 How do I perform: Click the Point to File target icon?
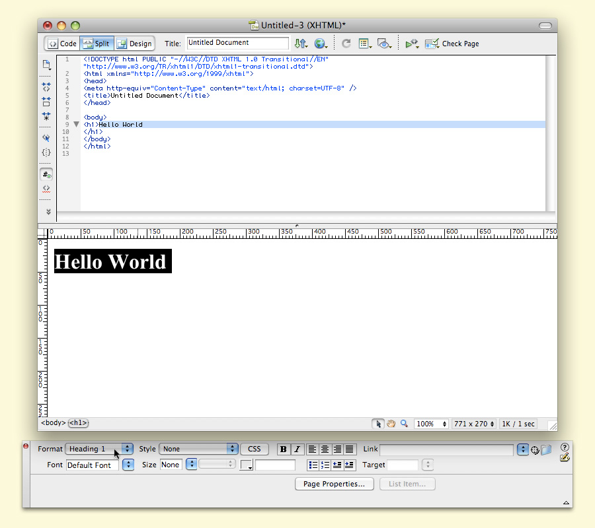535,449
